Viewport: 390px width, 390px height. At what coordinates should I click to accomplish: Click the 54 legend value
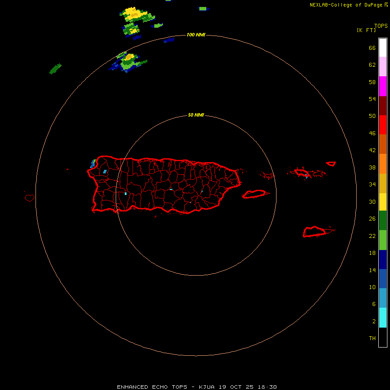tap(372, 99)
